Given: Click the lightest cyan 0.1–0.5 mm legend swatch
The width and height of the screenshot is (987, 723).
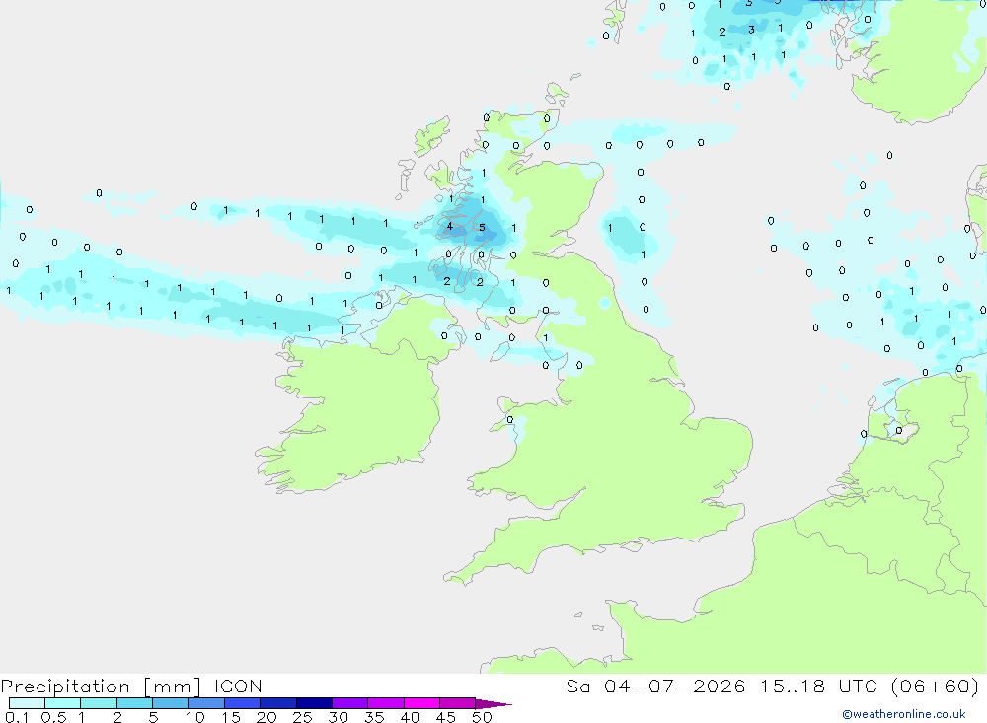Looking at the screenshot, I should pos(27,703).
